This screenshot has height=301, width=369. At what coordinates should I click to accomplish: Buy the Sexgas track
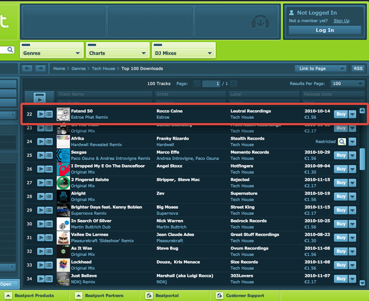pyautogui.click(x=341, y=155)
